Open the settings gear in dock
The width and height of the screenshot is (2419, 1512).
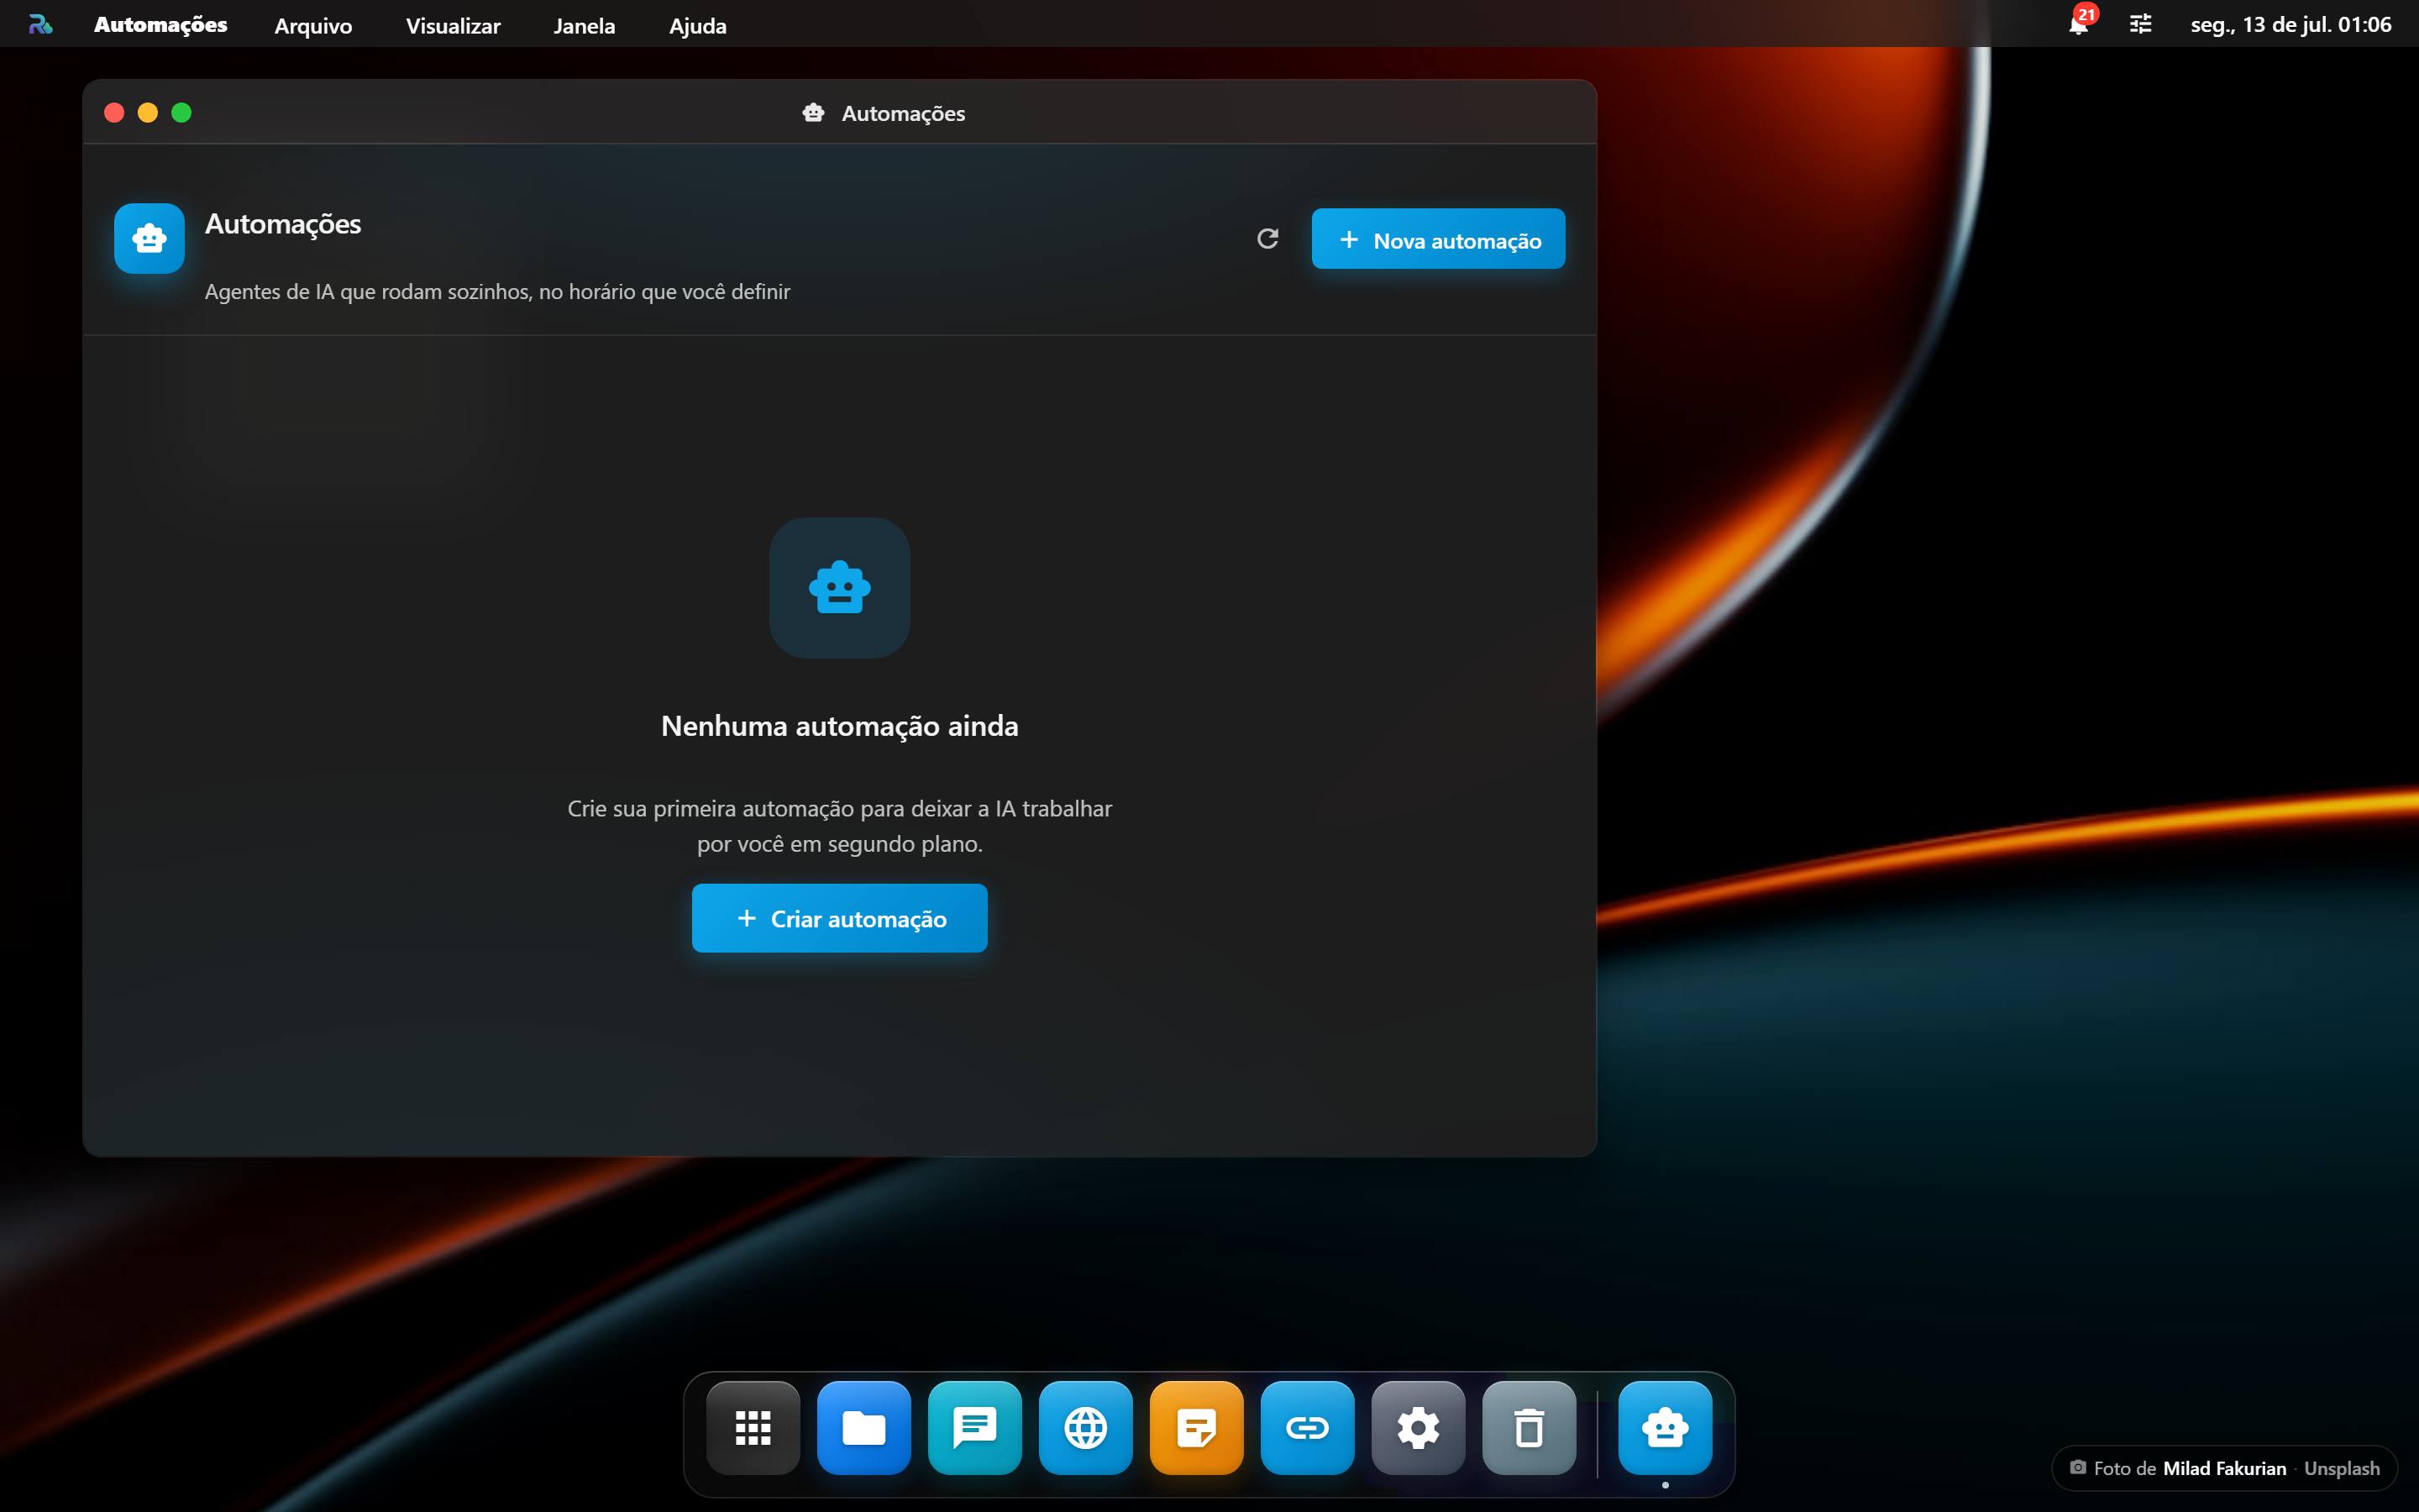point(1419,1427)
